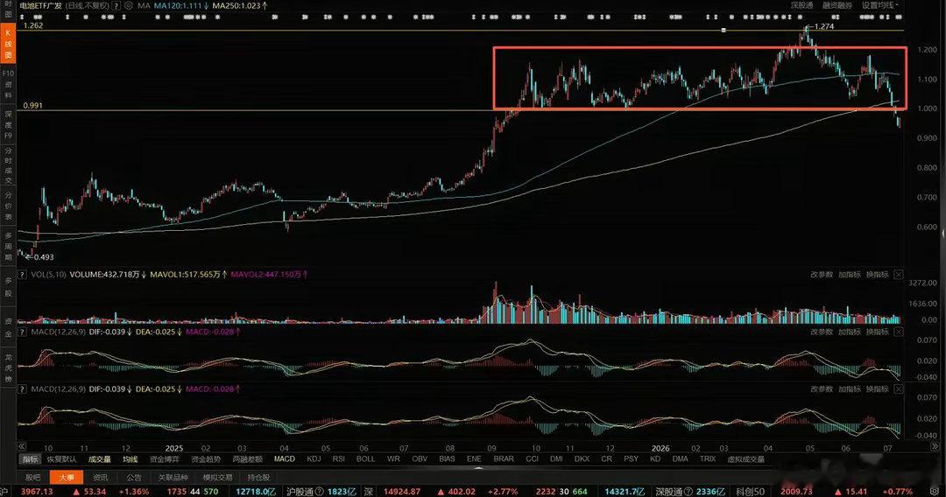Select the 两融差额 indicator
This screenshot has width=946, height=497.
[x=247, y=459]
